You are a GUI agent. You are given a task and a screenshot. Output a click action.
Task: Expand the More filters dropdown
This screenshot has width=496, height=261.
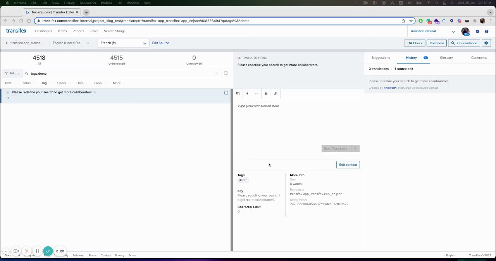(x=119, y=83)
